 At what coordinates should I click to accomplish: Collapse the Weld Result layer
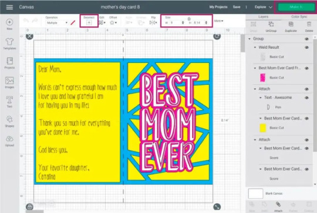click(x=255, y=48)
